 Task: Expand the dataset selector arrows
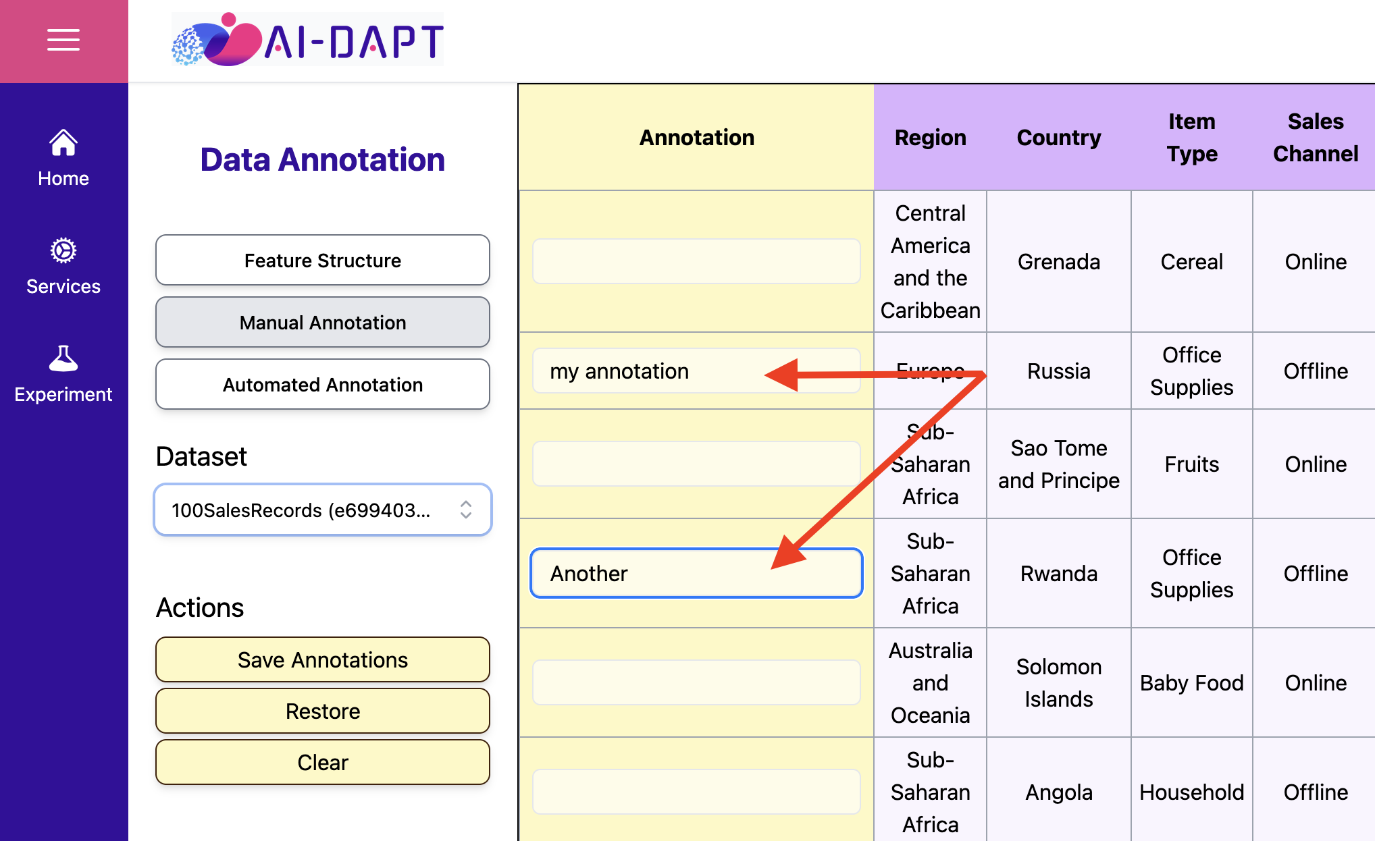pyautogui.click(x=466, y=510)
